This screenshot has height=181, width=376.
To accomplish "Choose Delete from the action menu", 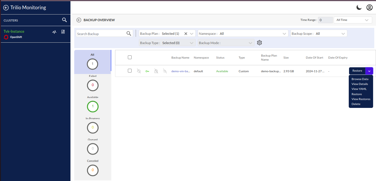I will pyautogui.click(x=356, y=104).
